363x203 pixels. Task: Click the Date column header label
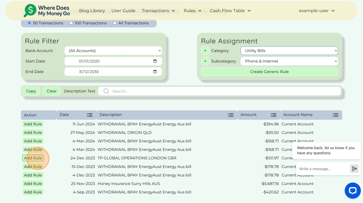pyautogui.click(x=64, y=115)
